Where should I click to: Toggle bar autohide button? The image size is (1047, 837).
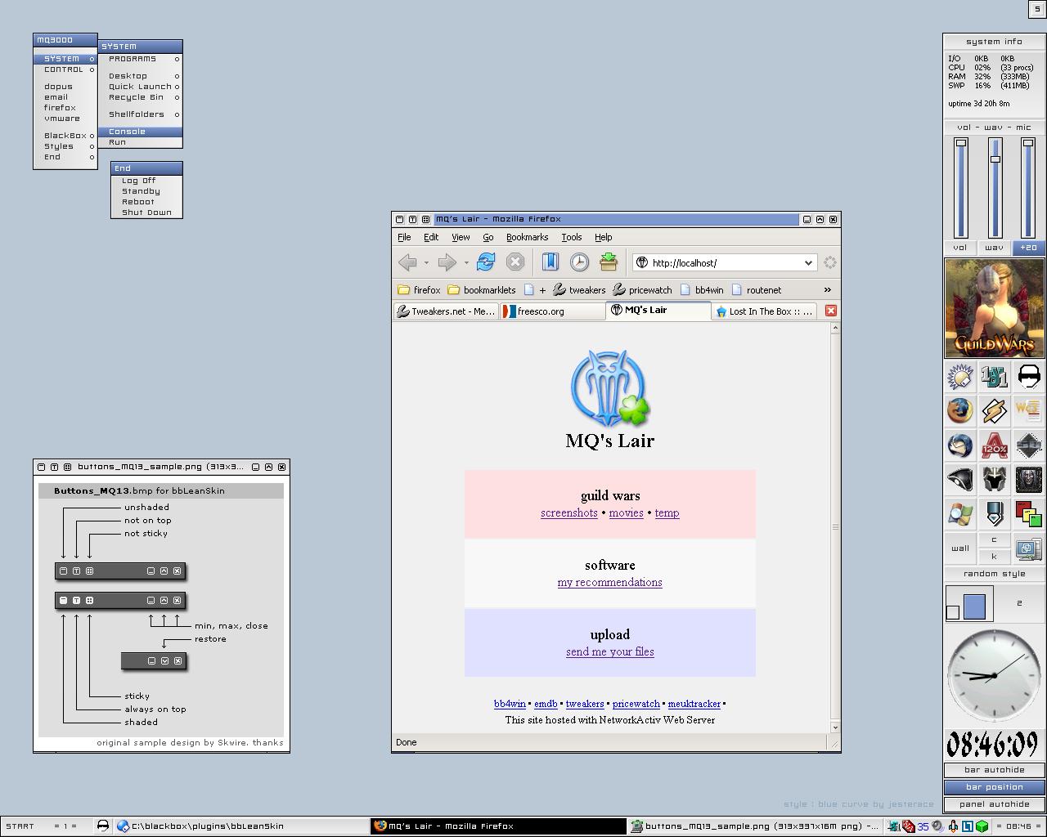coord(994,770)
